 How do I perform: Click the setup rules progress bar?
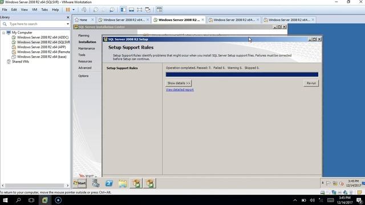[242, 75]
